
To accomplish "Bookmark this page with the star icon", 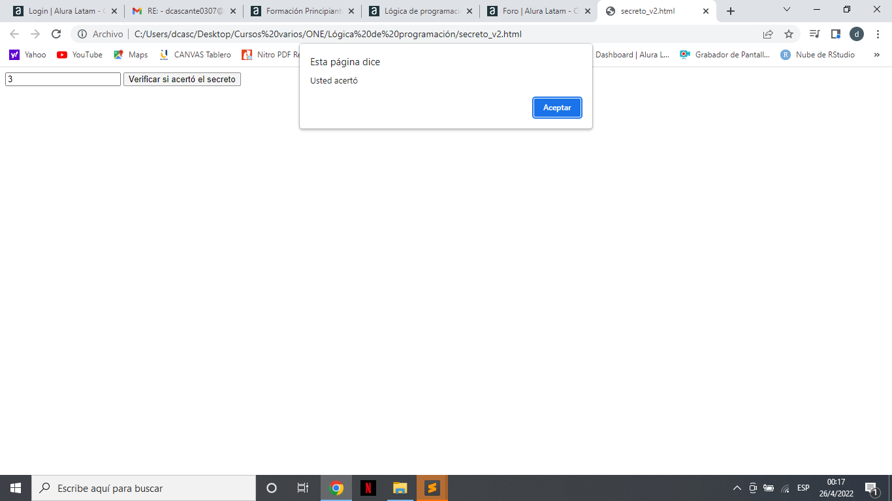I will (x=789, y=34).
